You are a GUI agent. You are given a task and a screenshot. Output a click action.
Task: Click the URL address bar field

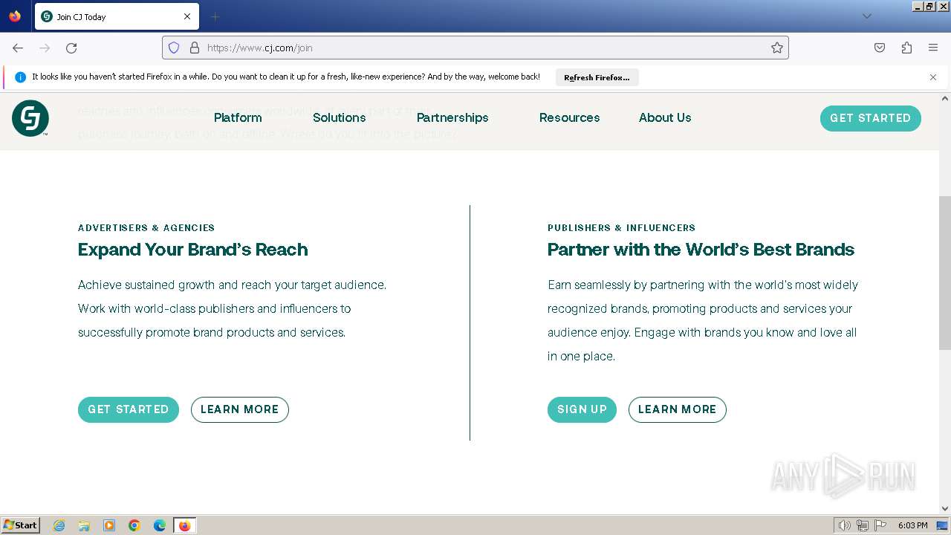coord(475,48)
